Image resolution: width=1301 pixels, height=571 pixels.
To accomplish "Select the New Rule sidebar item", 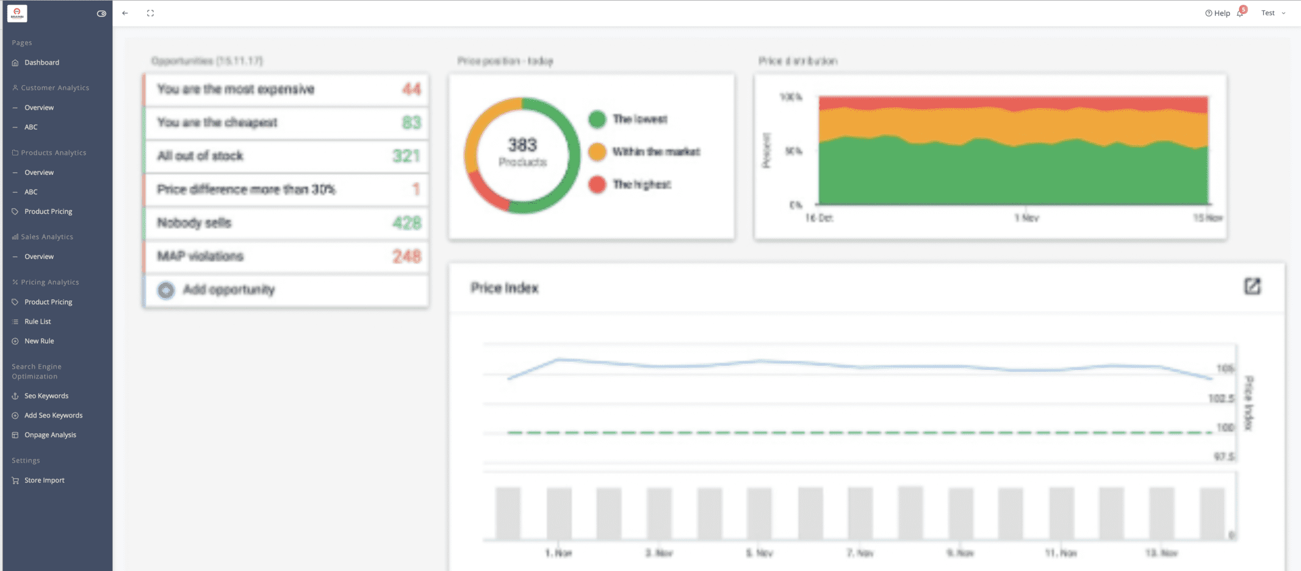I will tap(39, 341).
